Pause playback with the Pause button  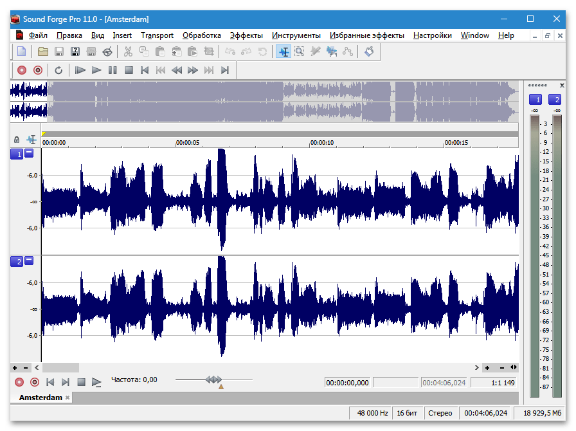point(113,70)
